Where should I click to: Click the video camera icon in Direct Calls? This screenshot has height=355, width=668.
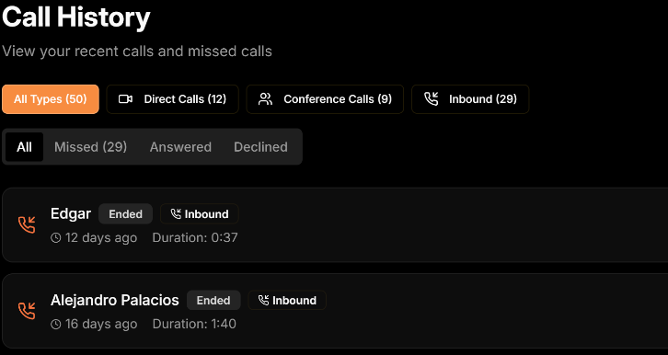tap(125, 99)
